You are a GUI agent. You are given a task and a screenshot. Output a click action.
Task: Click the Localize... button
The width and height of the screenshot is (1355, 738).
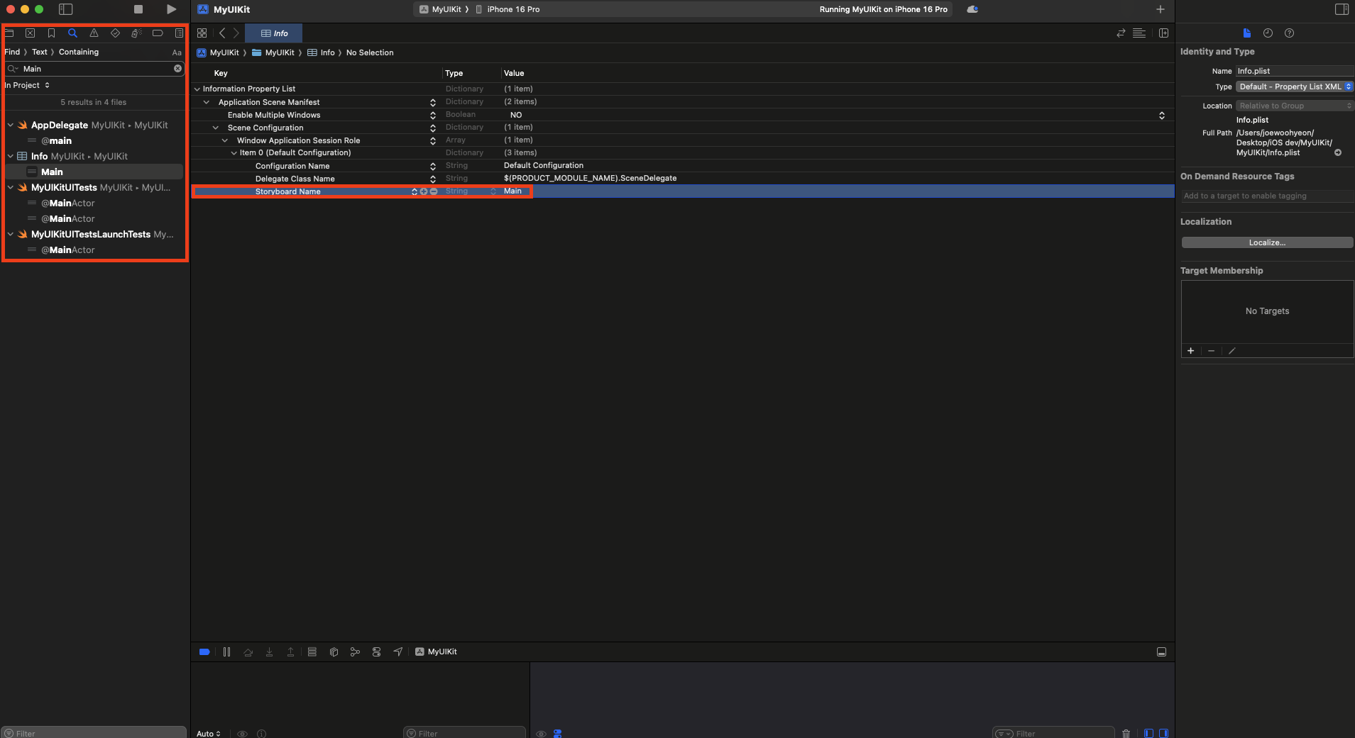click(1268, 243)
